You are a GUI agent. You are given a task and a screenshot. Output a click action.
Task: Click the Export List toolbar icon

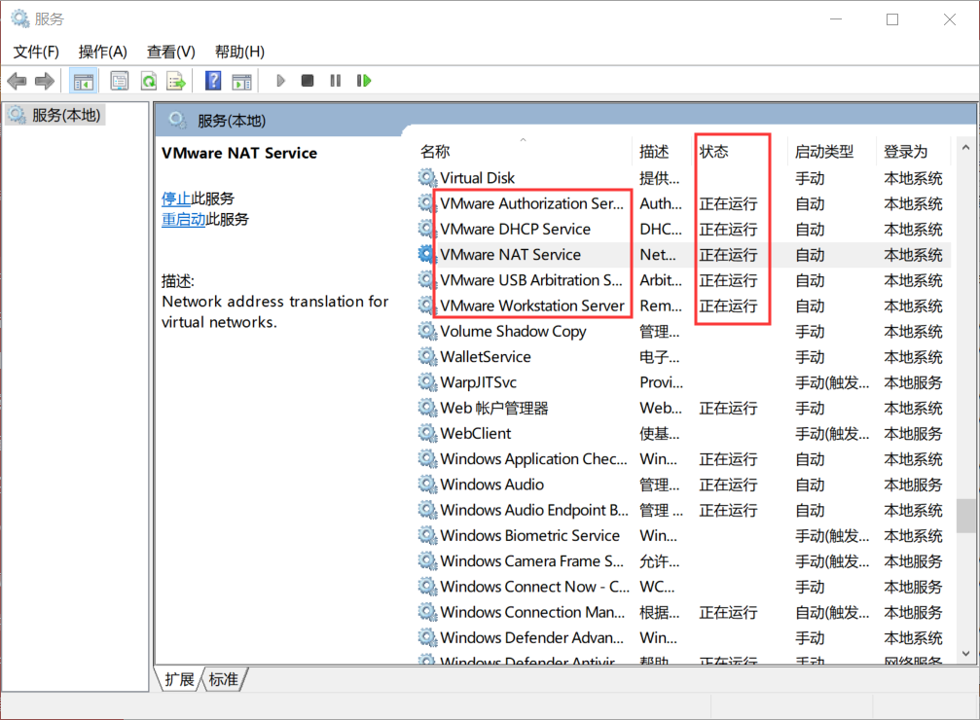tap(176, 81)
